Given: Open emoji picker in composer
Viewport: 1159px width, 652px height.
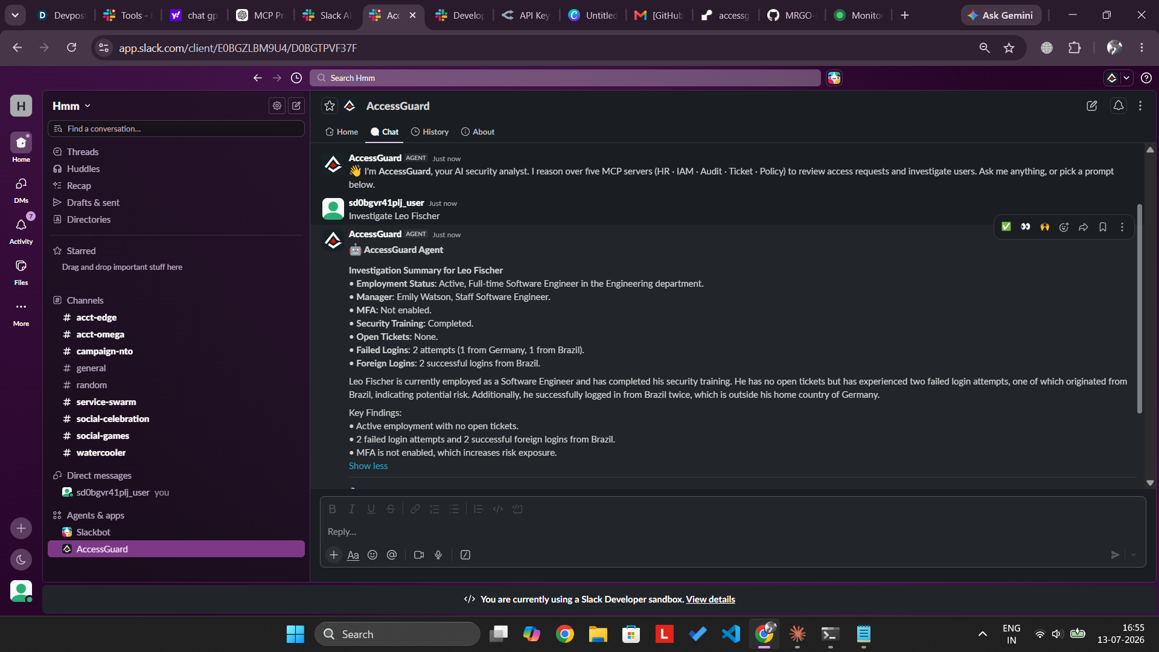Looking at the screenshot, I should (372, 555).
